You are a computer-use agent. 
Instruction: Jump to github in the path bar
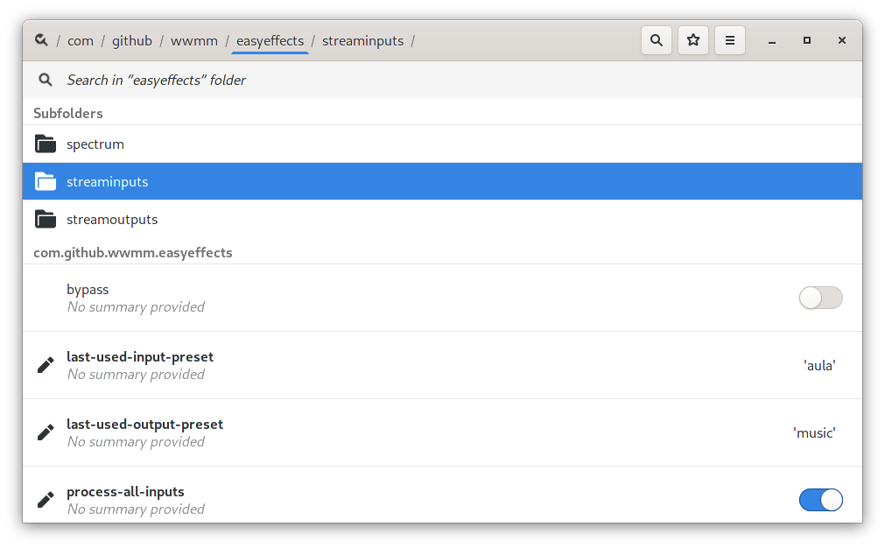tap(132, 40)
